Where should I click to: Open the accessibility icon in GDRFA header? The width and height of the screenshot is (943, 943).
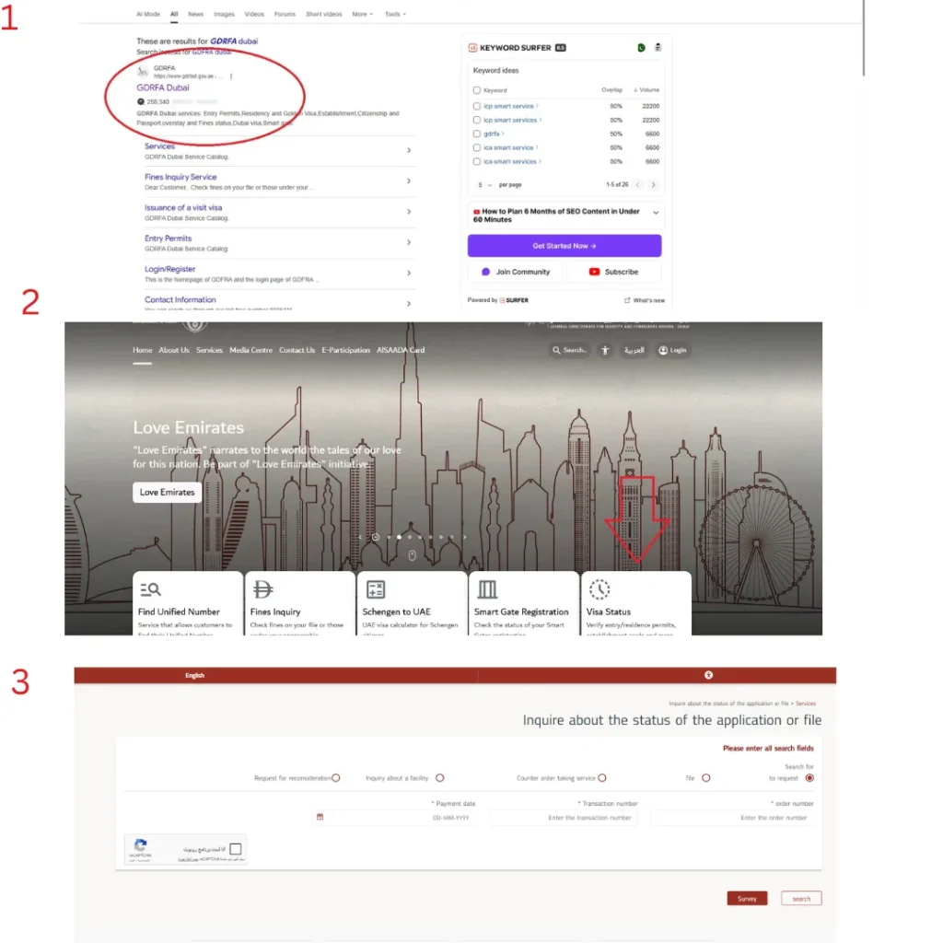point(606,350)
